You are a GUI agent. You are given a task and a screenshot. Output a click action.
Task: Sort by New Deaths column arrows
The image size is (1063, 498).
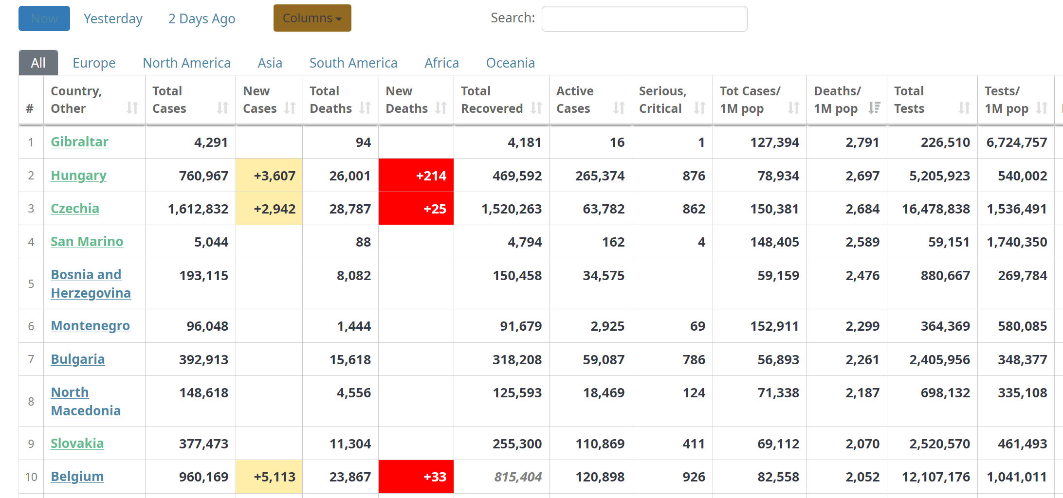point(441,108)
